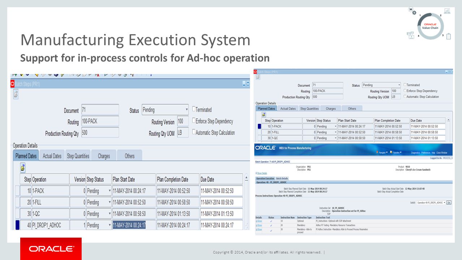The width and height of the screenshot is (462, 260).
Task: Select the row indicator for step 30 in the left window
Action: pyautogui.click(x=17, y=213)
